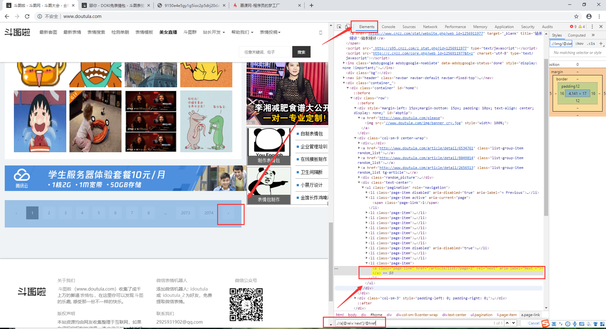Switch to the Network tab
Screen dimensions: 606x329
(x=430, y=27)
